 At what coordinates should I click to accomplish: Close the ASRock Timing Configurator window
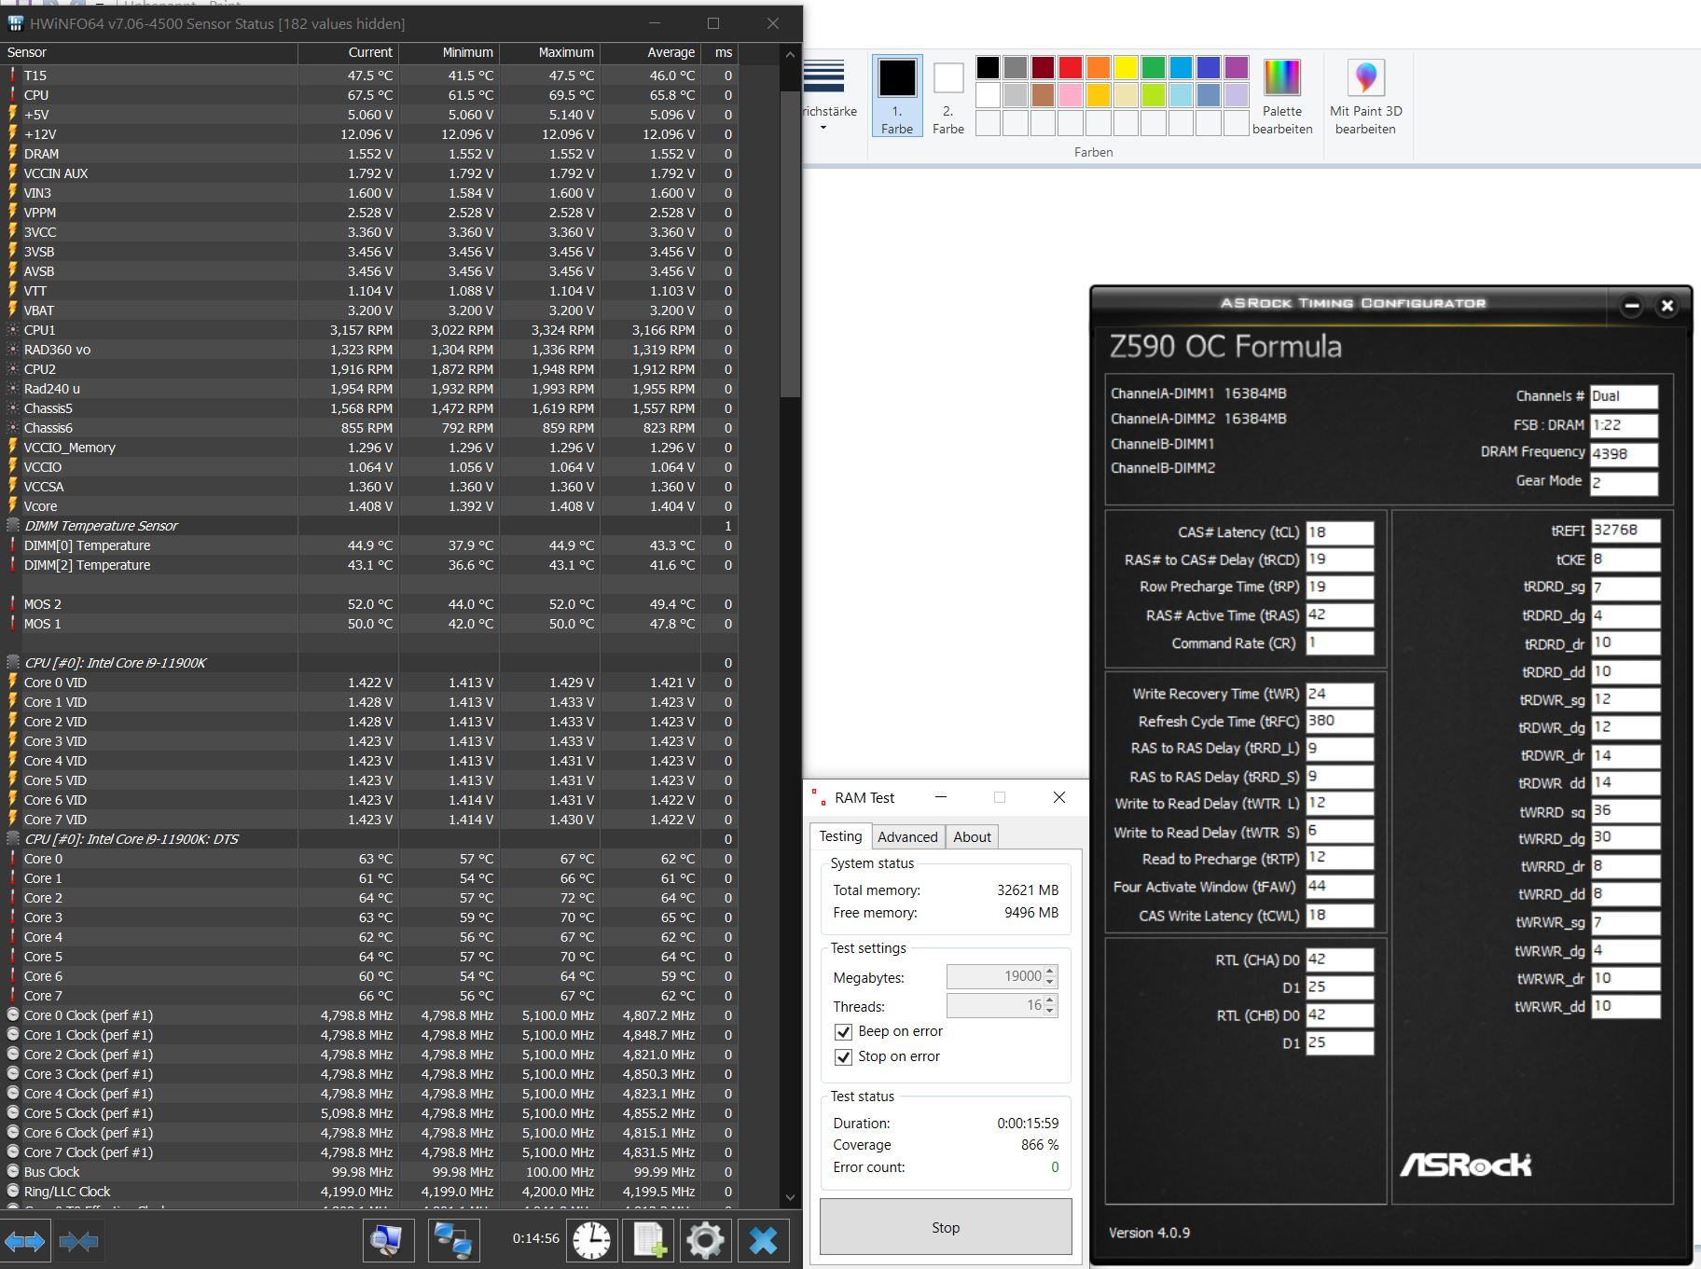point(1667,305)
